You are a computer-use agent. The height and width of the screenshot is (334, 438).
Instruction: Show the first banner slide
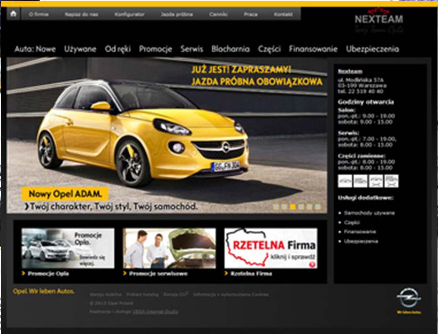pos(276,207)
